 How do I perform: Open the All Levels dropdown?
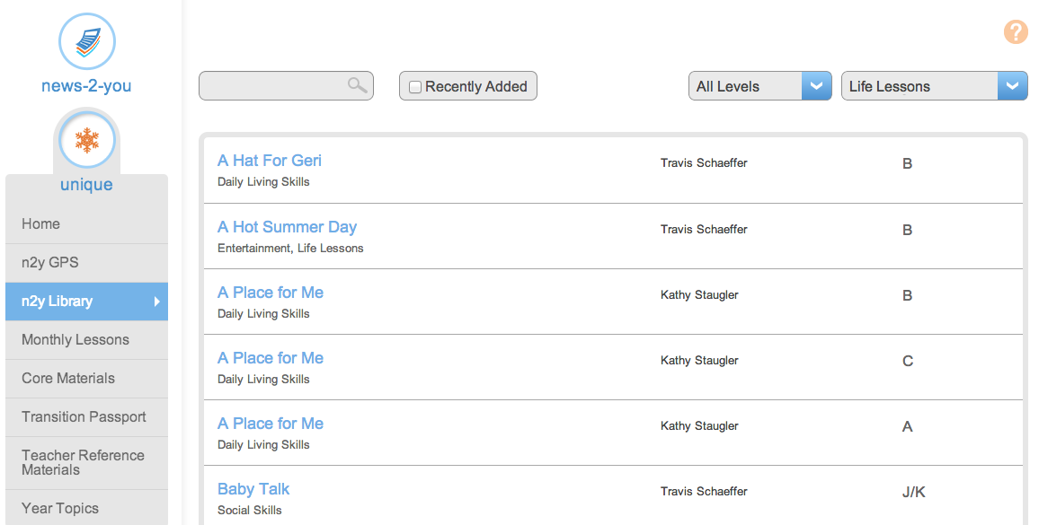pos(759,86)
